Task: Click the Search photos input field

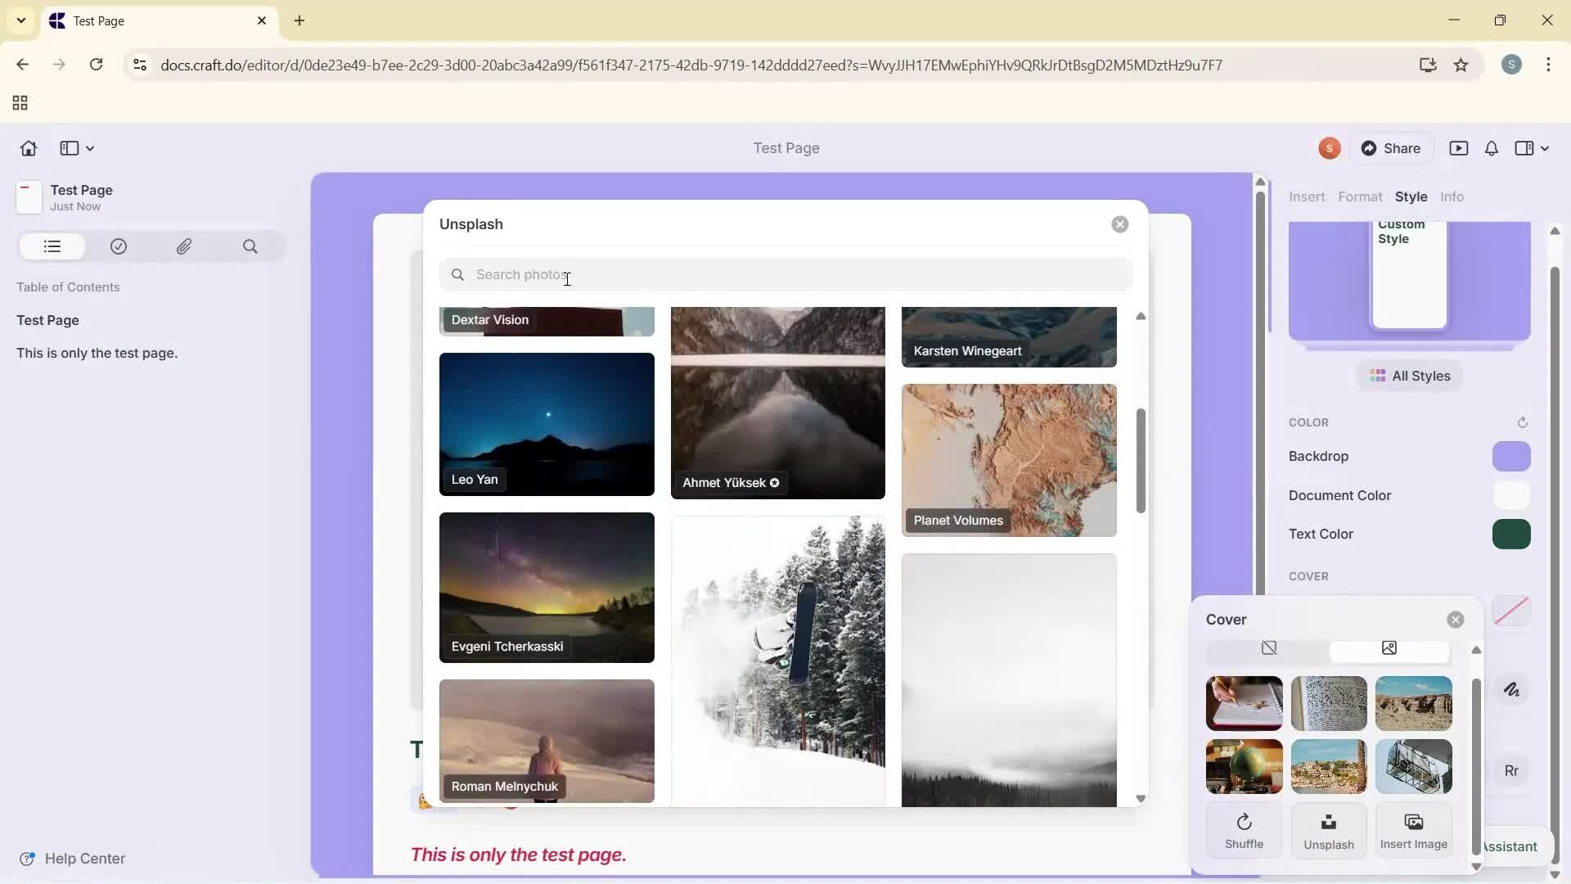Action: pos(784,274)
